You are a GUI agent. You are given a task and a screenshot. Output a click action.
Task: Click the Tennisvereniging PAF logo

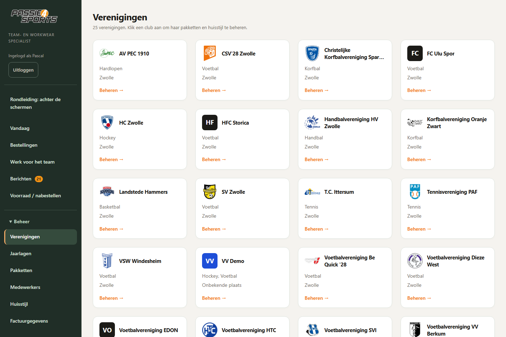(x=415, y=192)
